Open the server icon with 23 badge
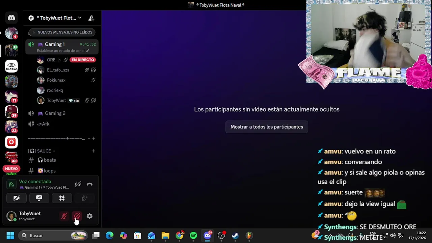The height and width of the screenshot is (243, 432). (11, 127)
